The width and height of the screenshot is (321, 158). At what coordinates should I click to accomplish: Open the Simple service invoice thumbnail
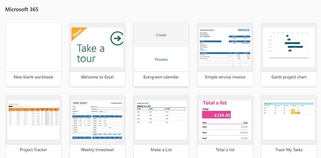coord(225,47)
